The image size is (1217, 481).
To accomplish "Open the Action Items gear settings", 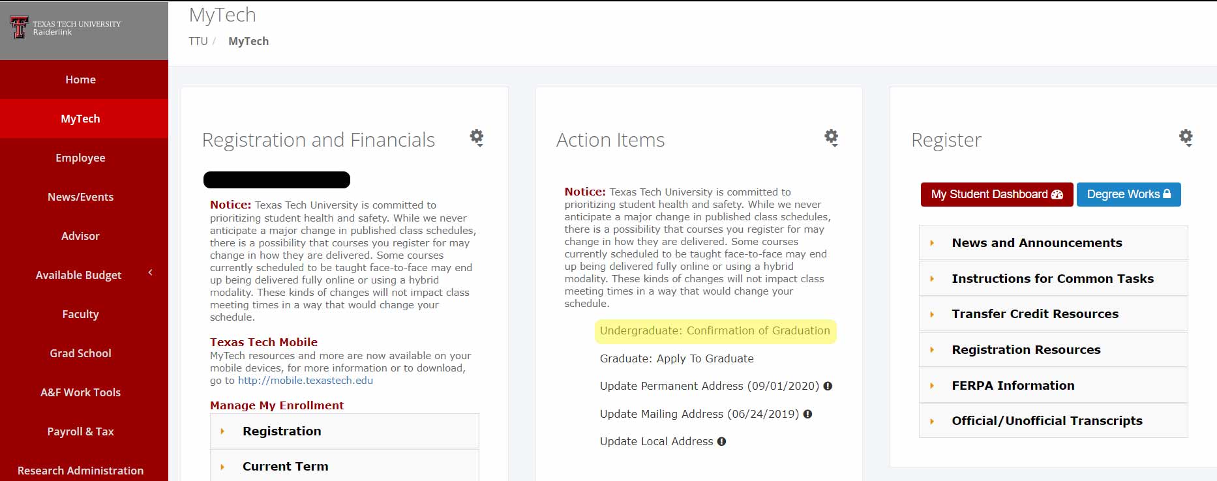I will (x=831, y=138).
